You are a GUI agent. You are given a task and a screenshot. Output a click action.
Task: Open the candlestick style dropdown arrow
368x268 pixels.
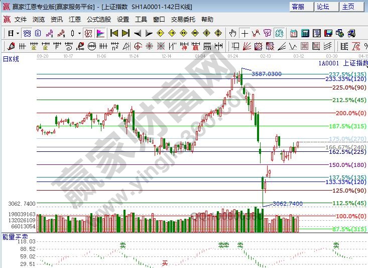(x=80, y=33)
